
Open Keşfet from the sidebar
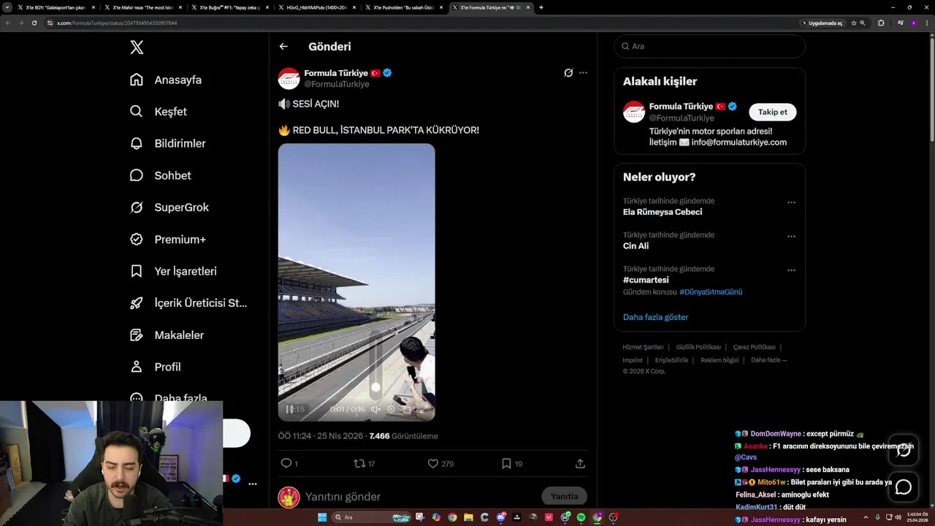pos(159,112)
